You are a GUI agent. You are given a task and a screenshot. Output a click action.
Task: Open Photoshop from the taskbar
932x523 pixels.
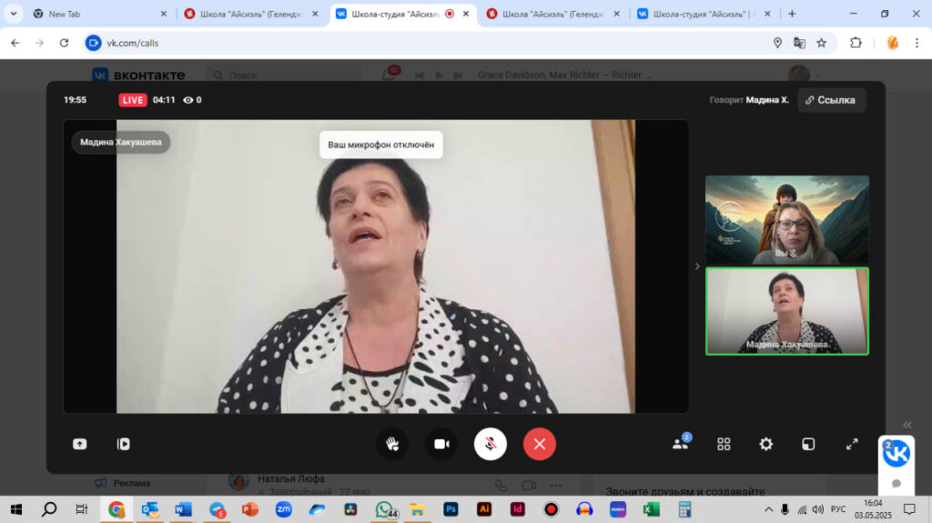(x=451, y=509)
